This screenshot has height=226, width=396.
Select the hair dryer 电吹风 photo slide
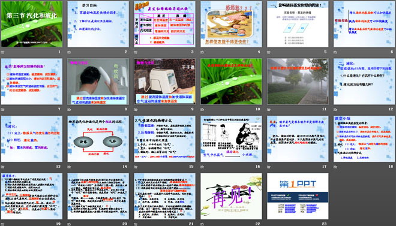click(98, 82)
